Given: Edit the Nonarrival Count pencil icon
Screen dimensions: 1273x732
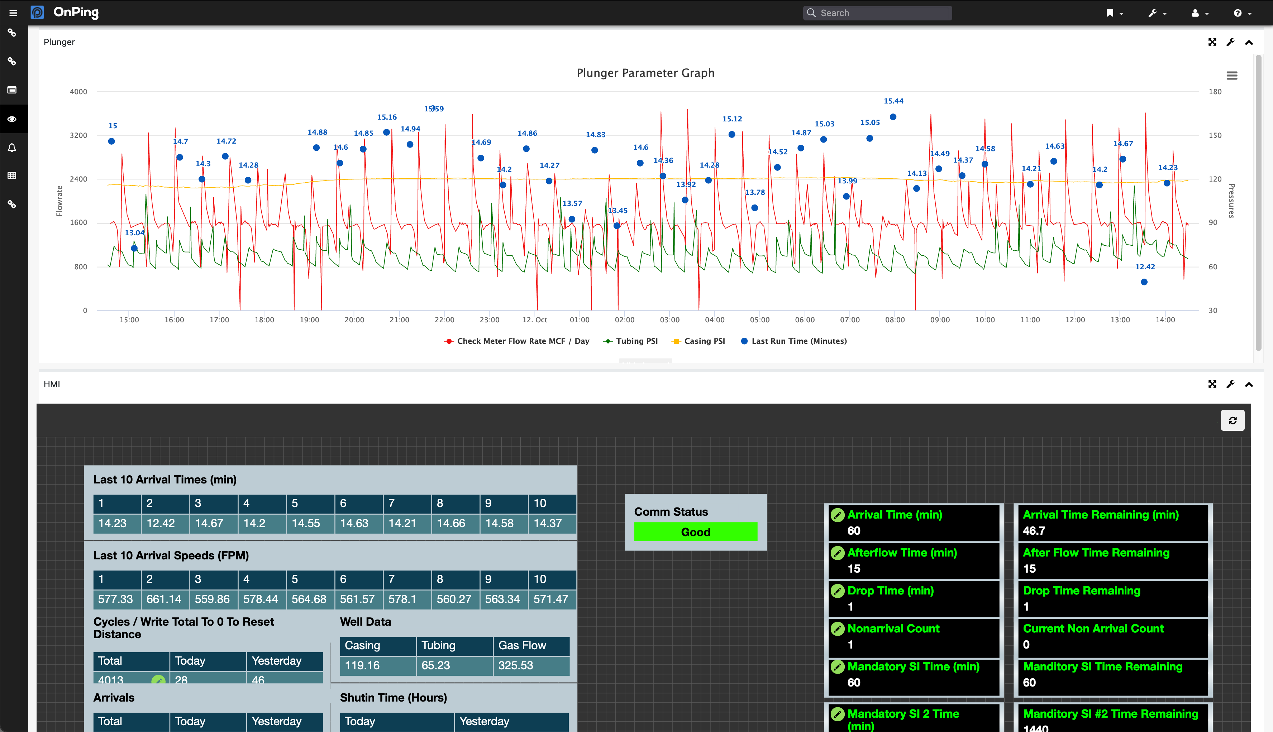Looking at the screenshot, I should point(838,629).
